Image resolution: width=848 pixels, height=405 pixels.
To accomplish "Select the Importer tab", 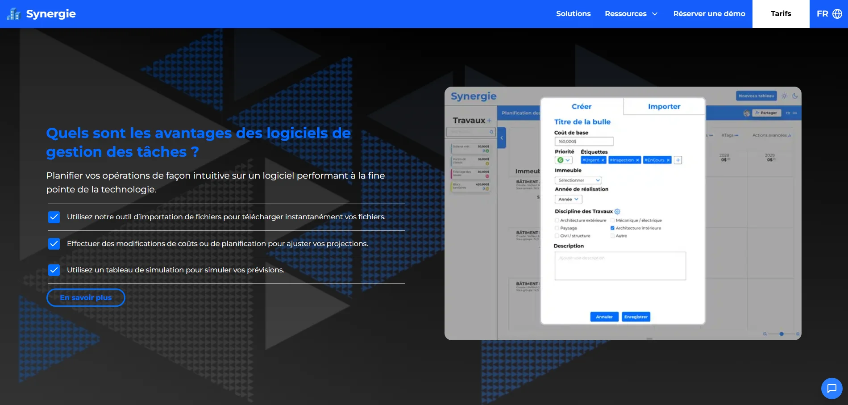I will (664, 106).
